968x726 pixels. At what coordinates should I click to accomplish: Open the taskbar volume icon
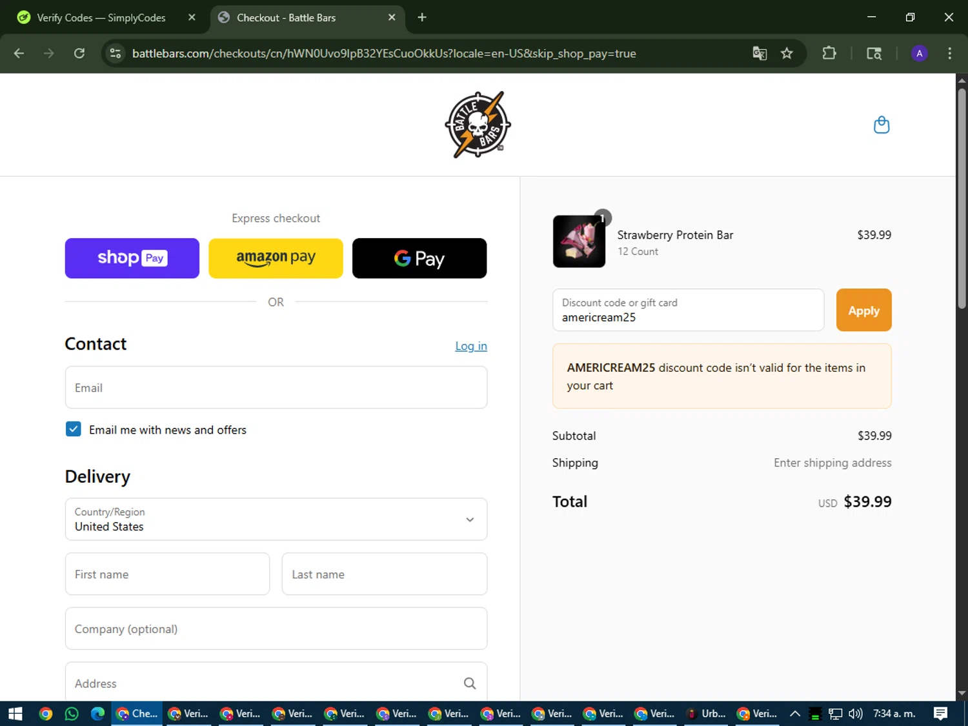pos(856,714)
